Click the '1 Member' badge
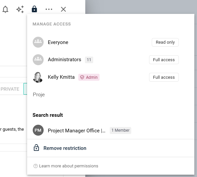197x177 pixels. [x=120, y=130]
